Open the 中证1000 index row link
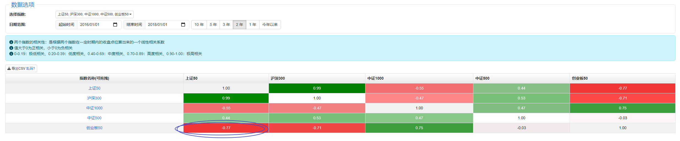The image size is (680, 141). coord(94,108)
